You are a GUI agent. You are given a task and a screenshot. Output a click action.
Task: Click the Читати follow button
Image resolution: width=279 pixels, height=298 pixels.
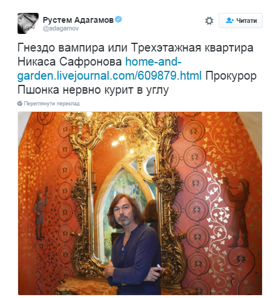pyautogui.click(x=240, y=20)
